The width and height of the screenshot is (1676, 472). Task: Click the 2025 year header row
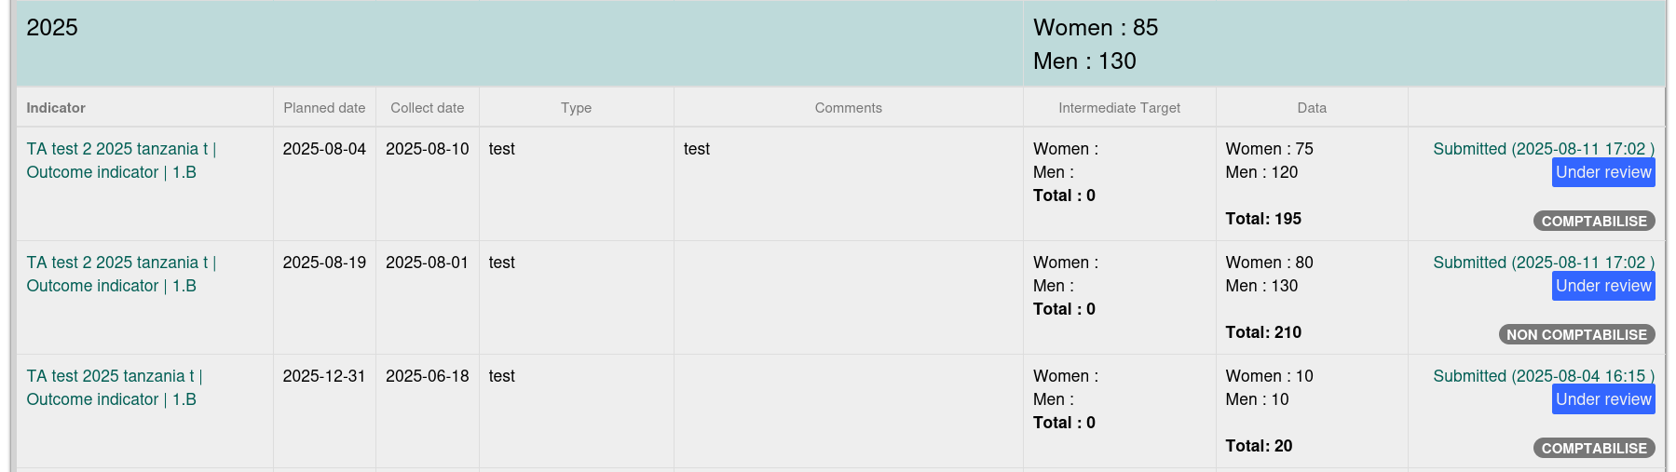pos(840,44)
